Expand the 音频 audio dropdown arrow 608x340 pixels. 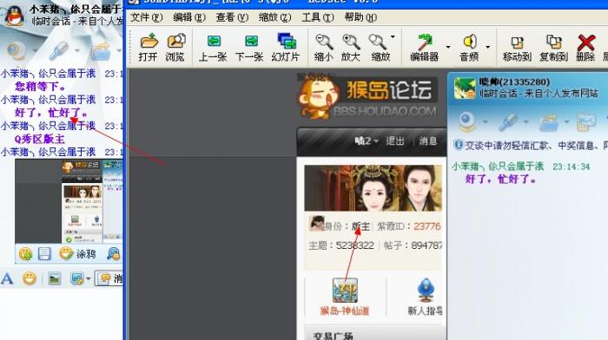click(487, 47)
